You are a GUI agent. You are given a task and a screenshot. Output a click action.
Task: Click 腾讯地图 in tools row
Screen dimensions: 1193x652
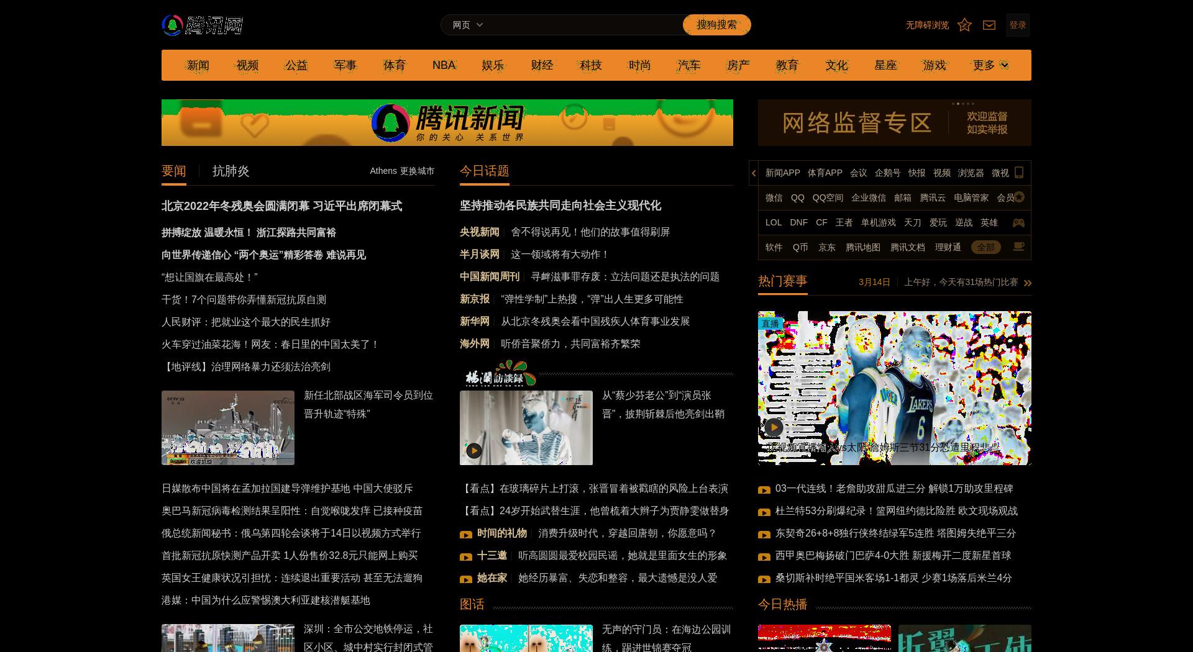click(863, 247)
